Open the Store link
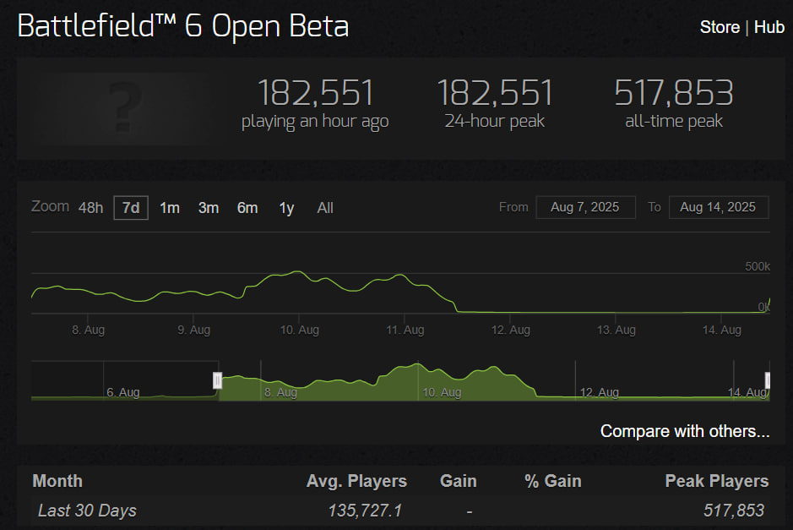Screen dimensions: 793x530 tap(720, 27)
